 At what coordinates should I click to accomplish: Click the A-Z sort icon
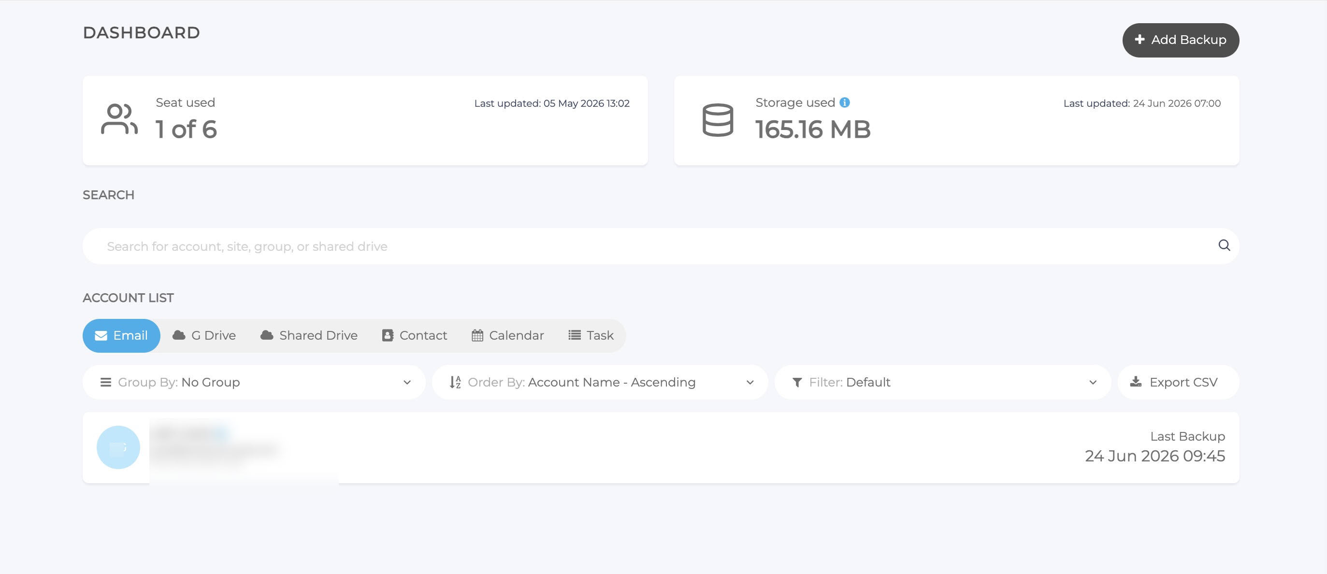click(x=455, y=382)
